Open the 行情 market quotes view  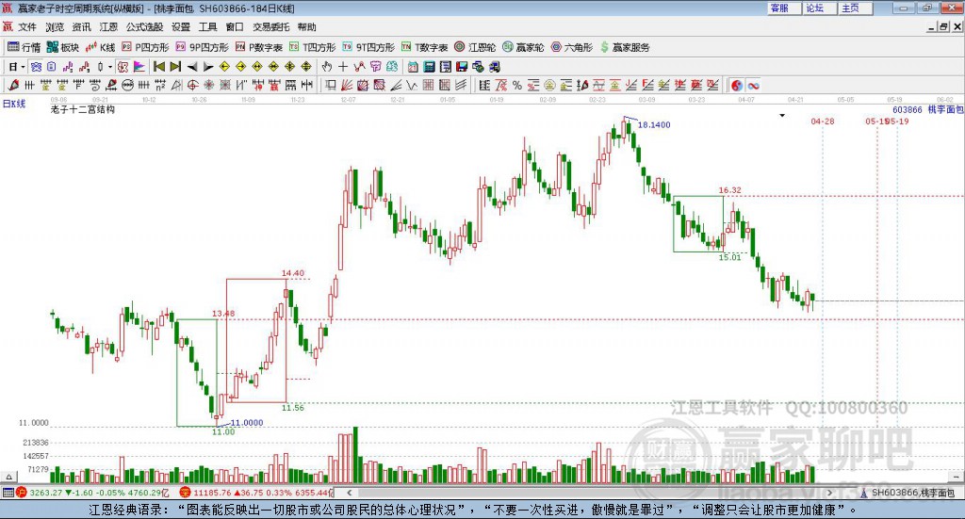click(24, 47)
